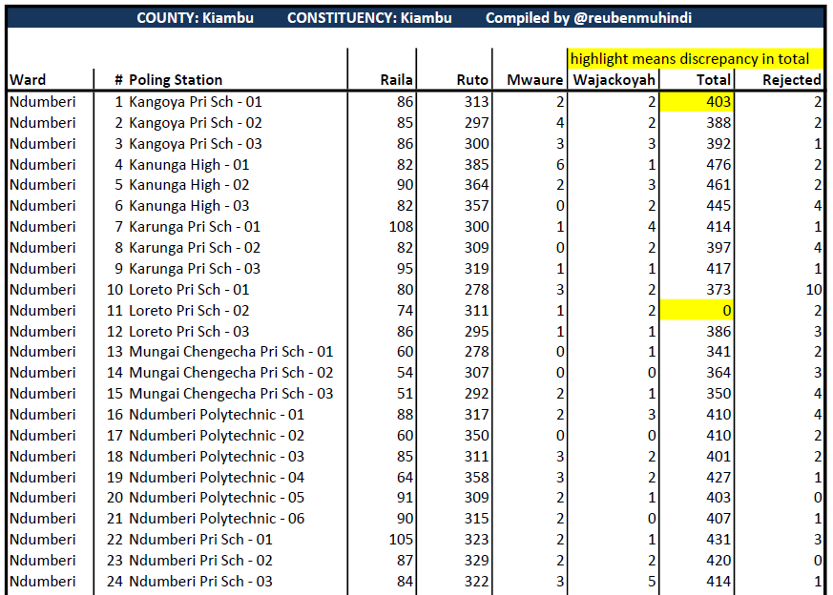Select 'Kangoya Pri Sch - 01' station cell

196,101
